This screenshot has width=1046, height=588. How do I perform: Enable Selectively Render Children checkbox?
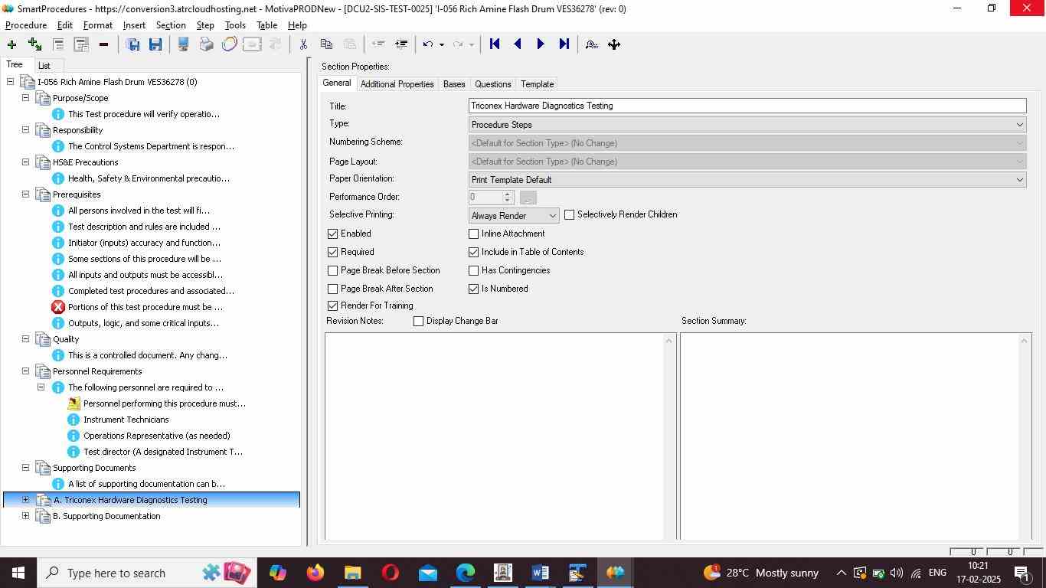coord(569,215)
